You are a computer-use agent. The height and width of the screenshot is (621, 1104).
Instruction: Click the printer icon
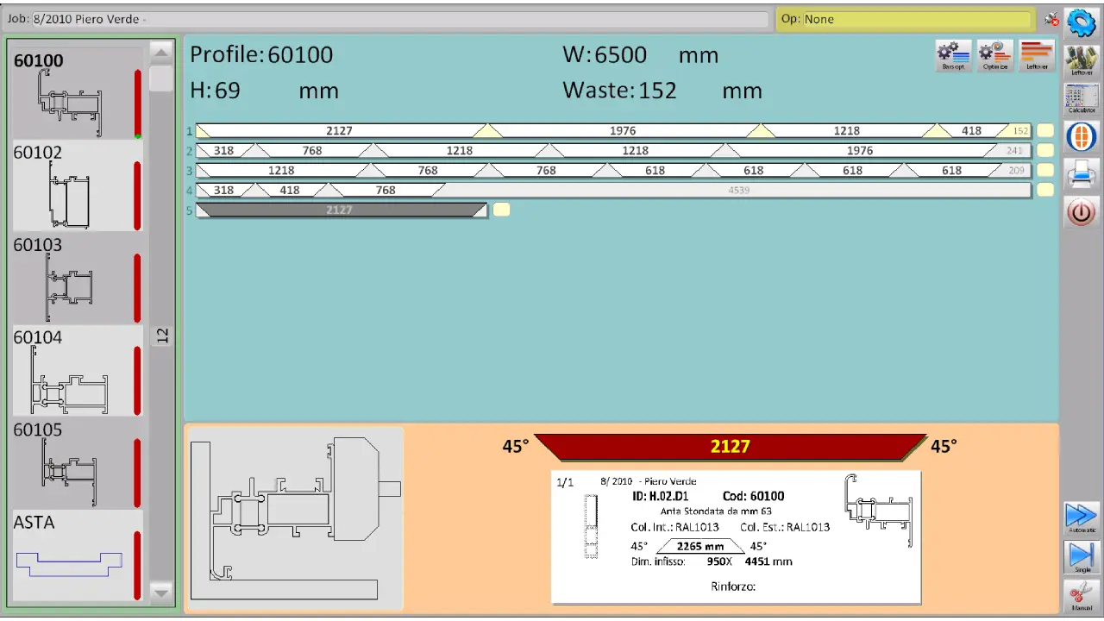[1082, 175]
